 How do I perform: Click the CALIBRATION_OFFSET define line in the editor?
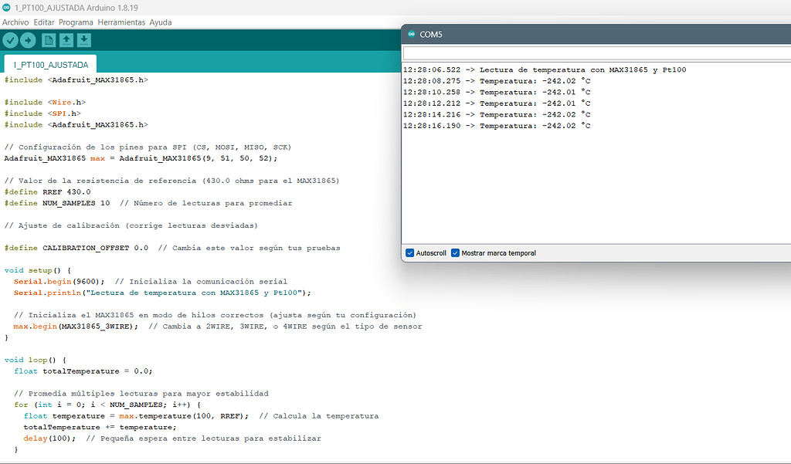139,247
